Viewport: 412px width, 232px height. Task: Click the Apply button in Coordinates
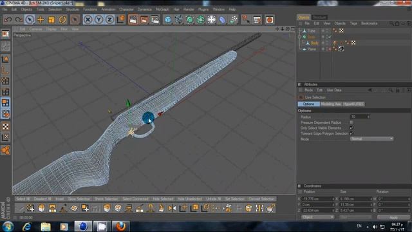(393, 217)
